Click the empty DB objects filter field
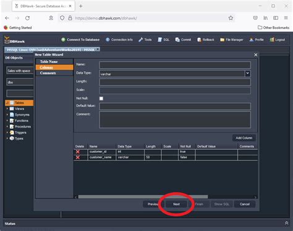The height and width of the screenshot is (231, 293). (x=20, y=94)
